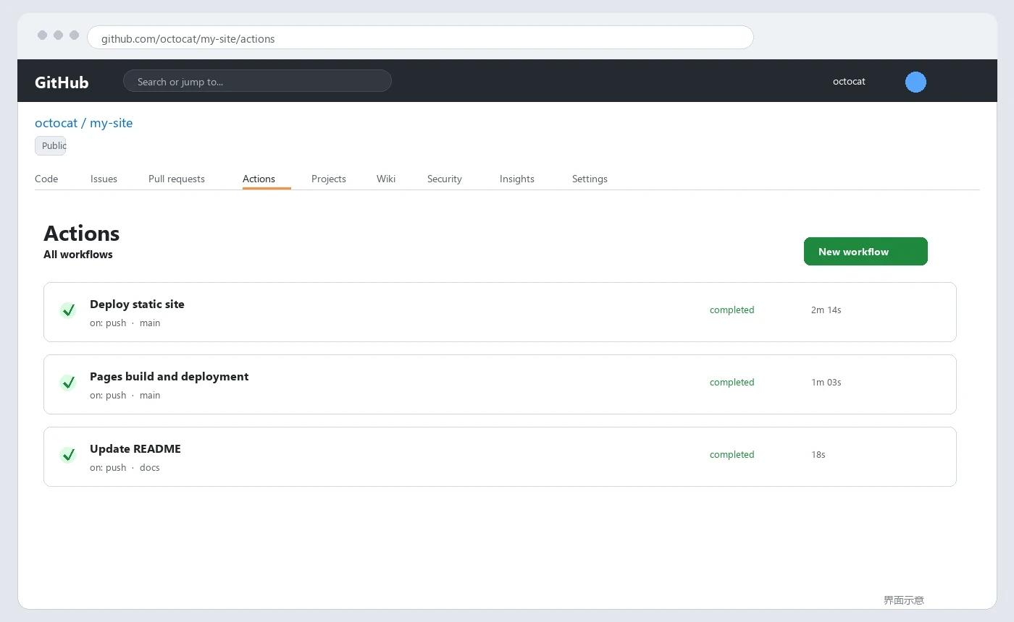Screen dimensions: 1014x622
Task: Create a New workflow
Action: (866, 252)
